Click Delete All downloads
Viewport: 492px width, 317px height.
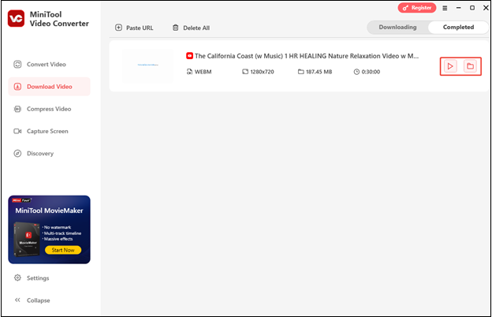191,28
